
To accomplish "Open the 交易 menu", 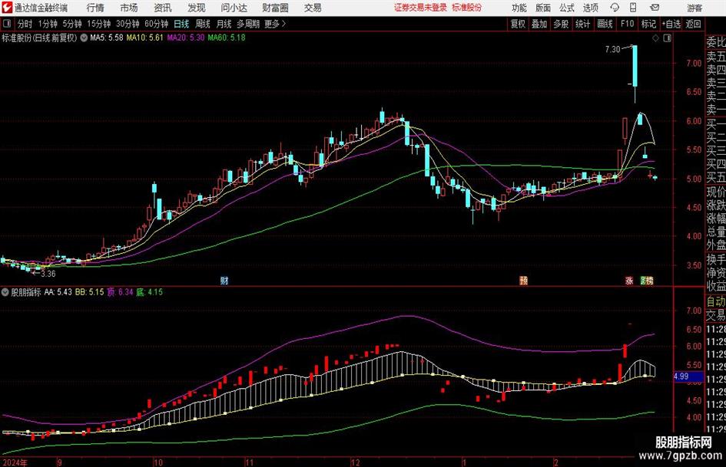I will pyautogui.click(x=313, y=8).
